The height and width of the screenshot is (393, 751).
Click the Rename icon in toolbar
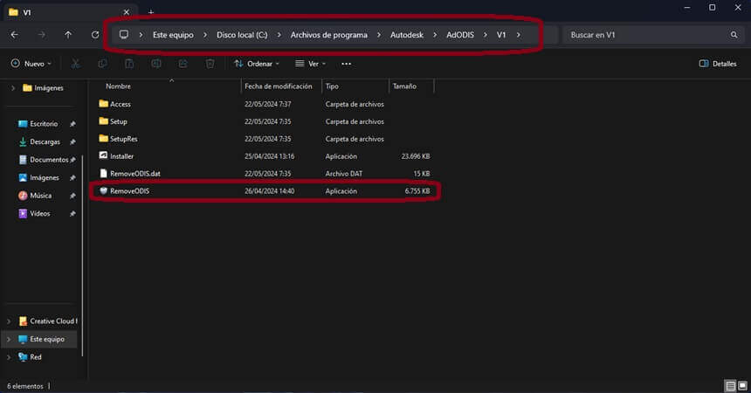tap(156, 63)
